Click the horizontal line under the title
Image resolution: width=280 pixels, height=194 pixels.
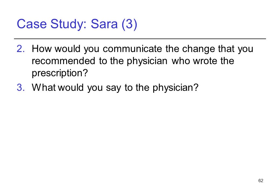tap(140, 39)
